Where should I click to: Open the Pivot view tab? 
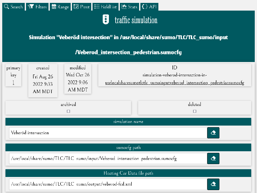(82, 7)
